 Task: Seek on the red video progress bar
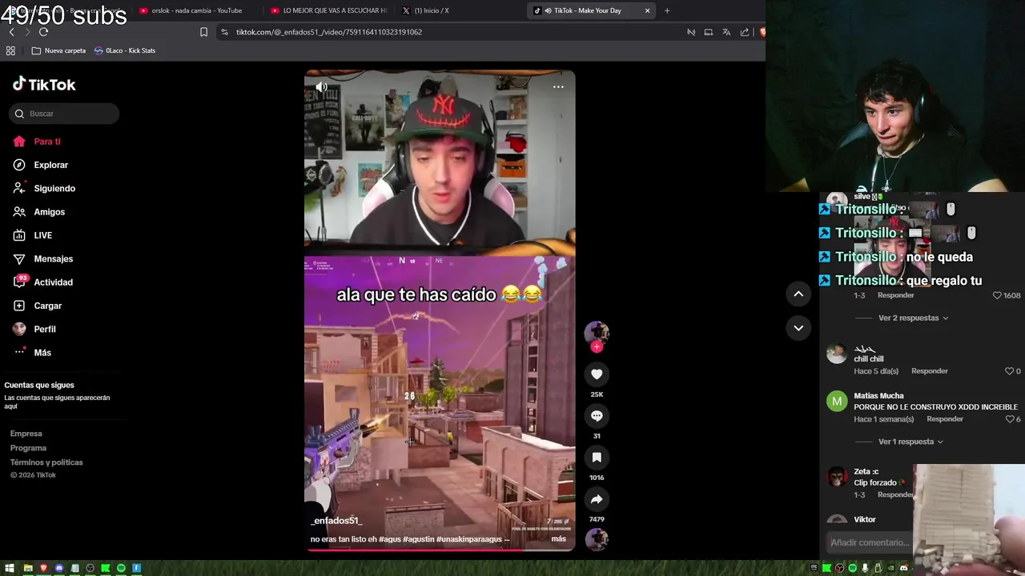point(440,550)
